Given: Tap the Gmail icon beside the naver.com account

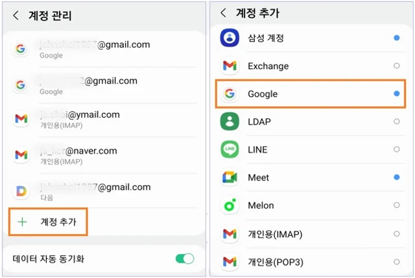Looking at the screenshot, I should [x=21, y=155].
